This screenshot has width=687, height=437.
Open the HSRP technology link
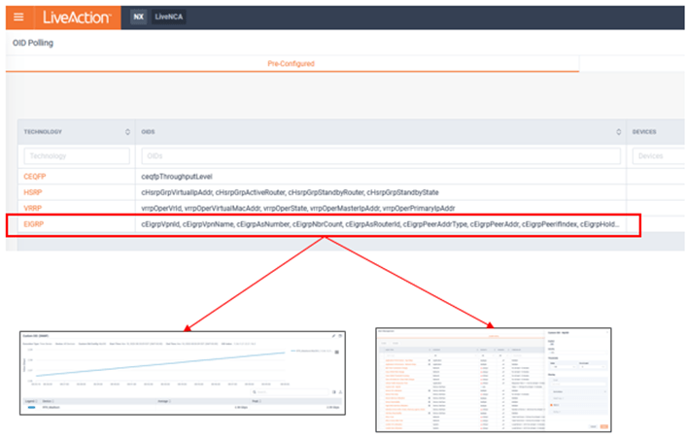click(33, 192)
